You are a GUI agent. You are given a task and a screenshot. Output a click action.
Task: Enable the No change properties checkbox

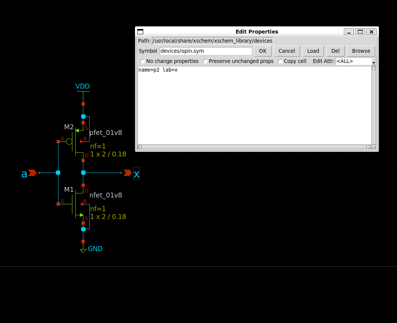click(x=143, y=61)
